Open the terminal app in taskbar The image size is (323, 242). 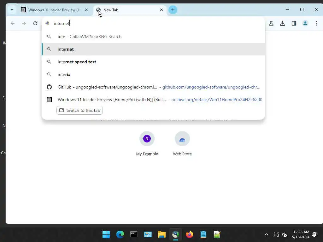pyautogui.click(x=134, y=234)
